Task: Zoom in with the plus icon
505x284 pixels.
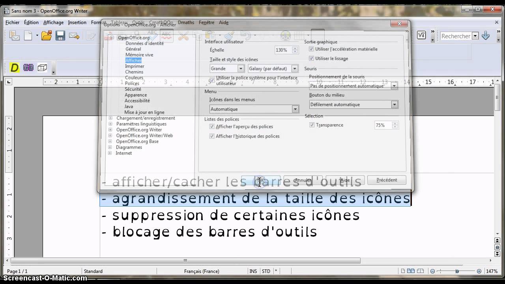Action: point(479,271)
